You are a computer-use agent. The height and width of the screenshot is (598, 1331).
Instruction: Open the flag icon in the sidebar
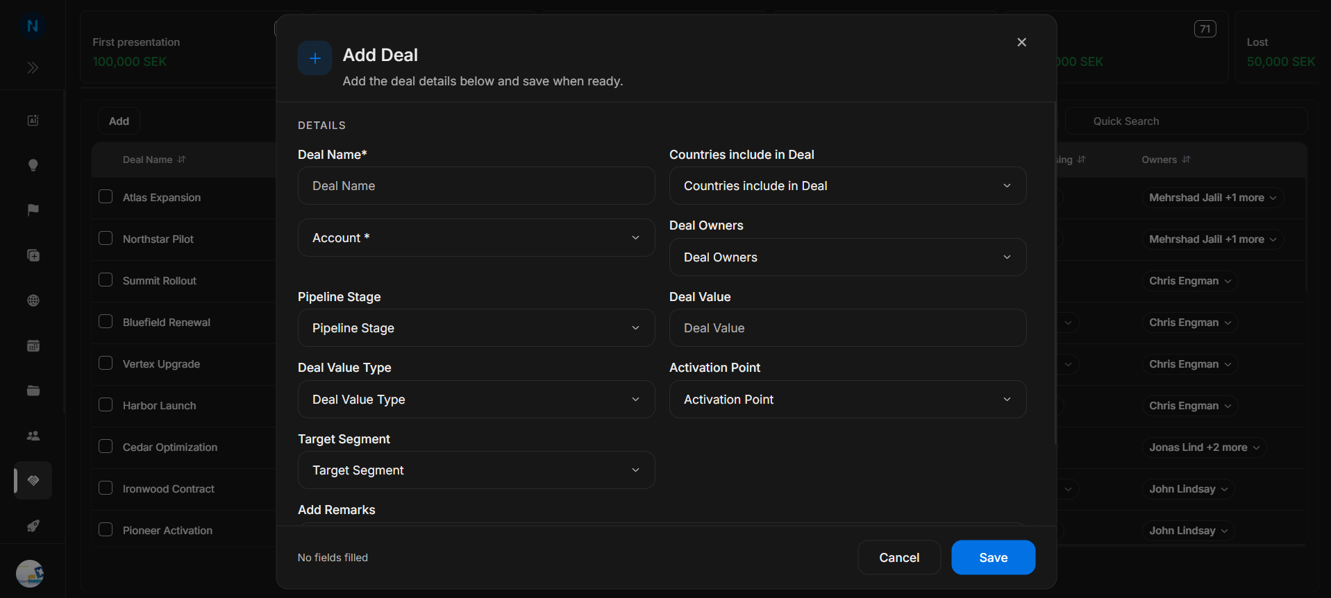[x=33, y=210]
